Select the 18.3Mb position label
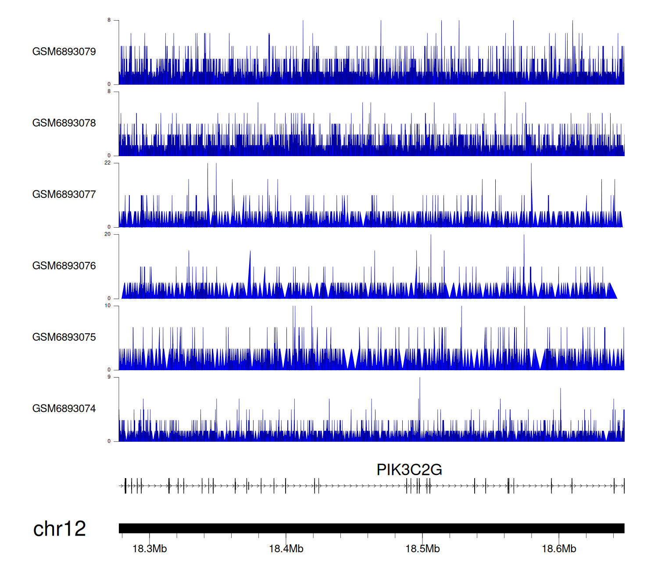 (x=150, y=549)
